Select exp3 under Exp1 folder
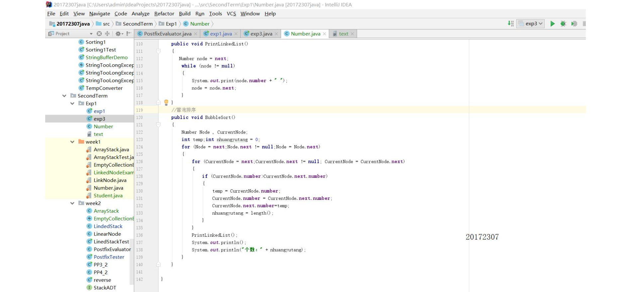631x292 pixels. click(96, 119)
